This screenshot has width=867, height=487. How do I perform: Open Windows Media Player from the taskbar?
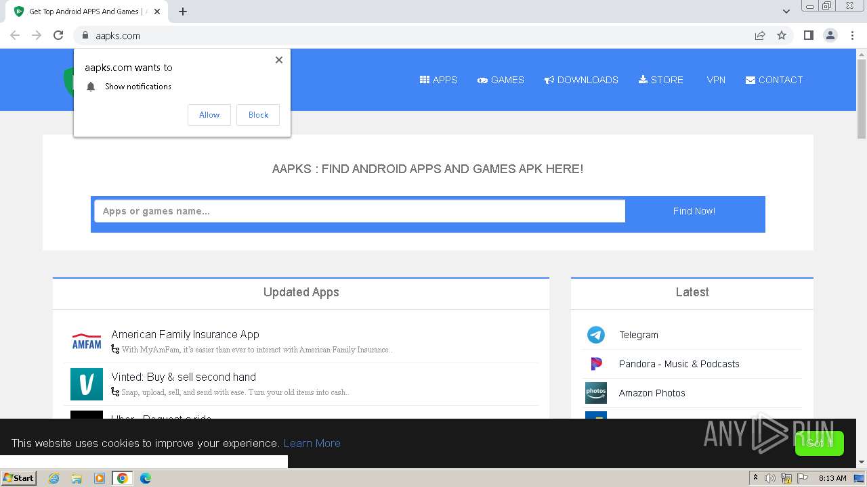[100, 478]
